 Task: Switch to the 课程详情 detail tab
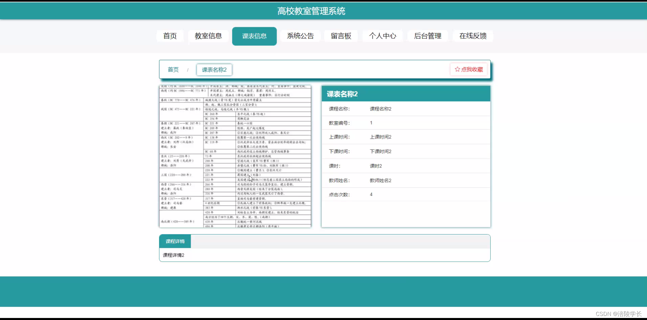175,241
